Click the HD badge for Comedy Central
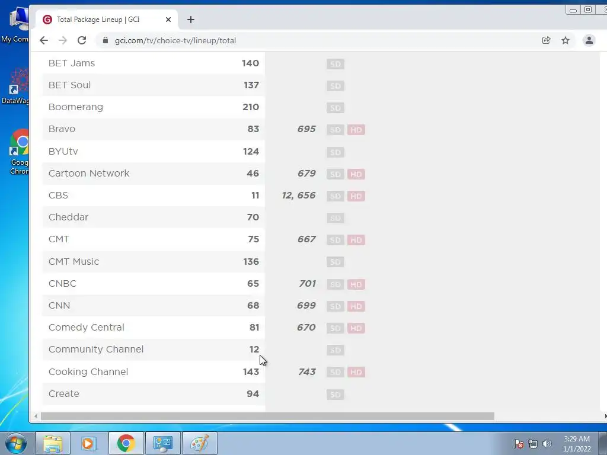This screenshot has width=607, height=455. point(356,328)
